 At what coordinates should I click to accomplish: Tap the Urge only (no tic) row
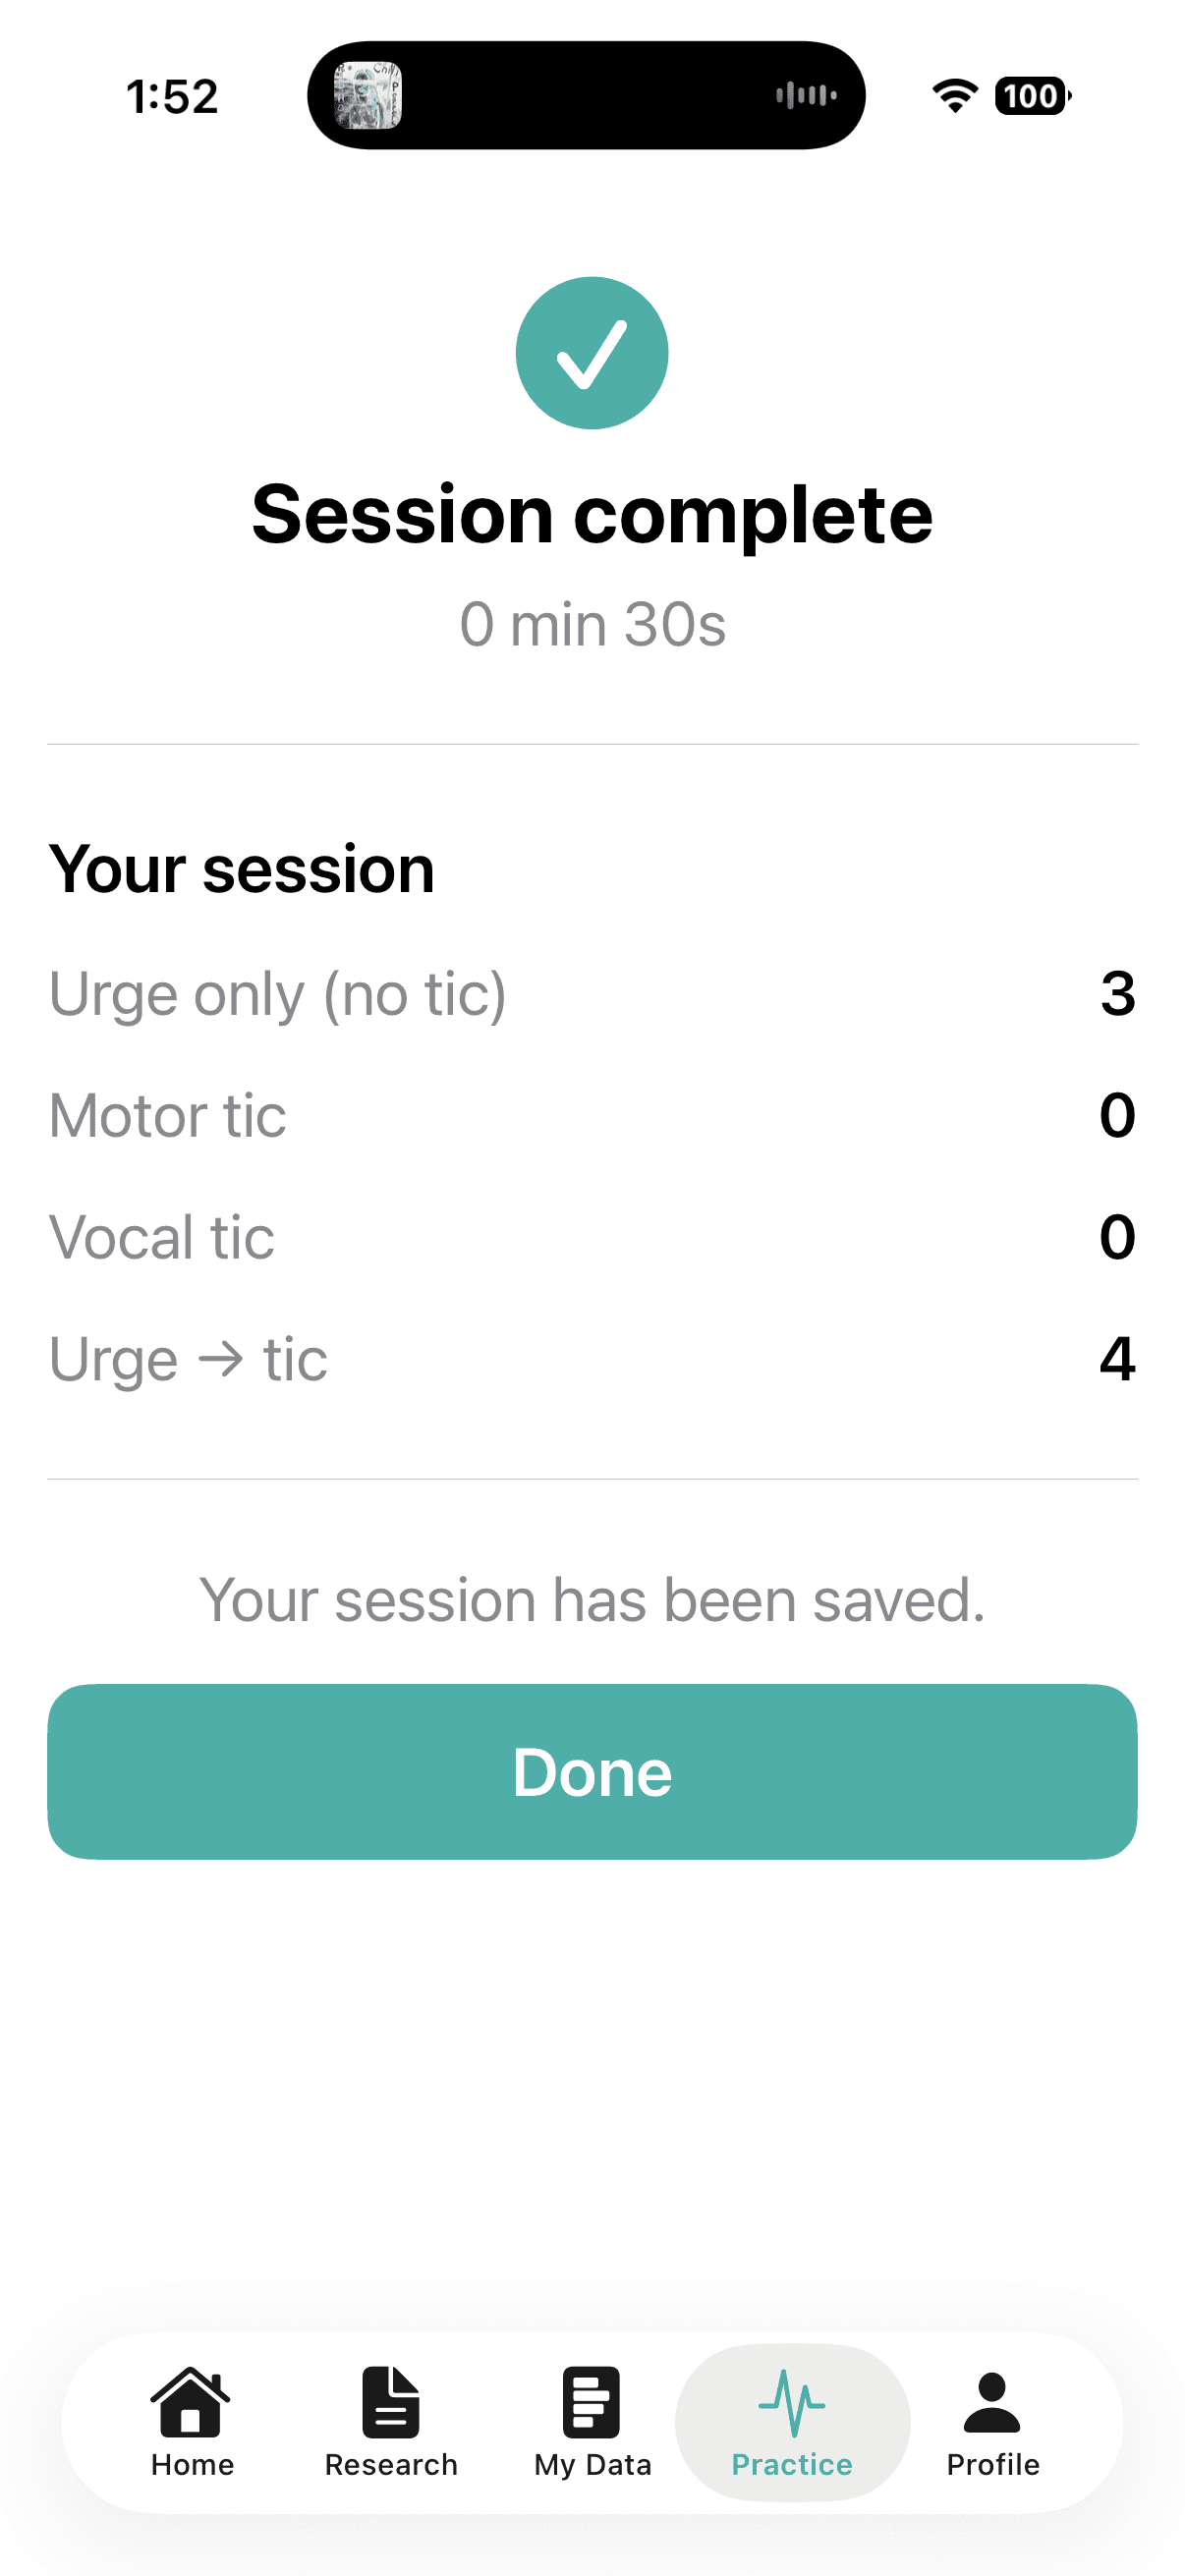tap(592, 994)
